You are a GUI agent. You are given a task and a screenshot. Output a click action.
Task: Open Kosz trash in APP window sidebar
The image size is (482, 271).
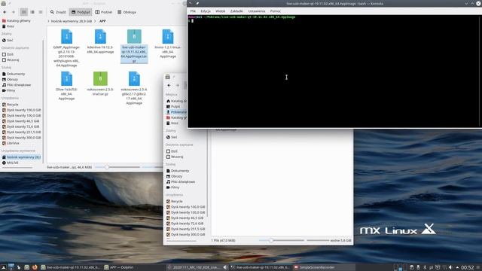[x=8, y=26]
